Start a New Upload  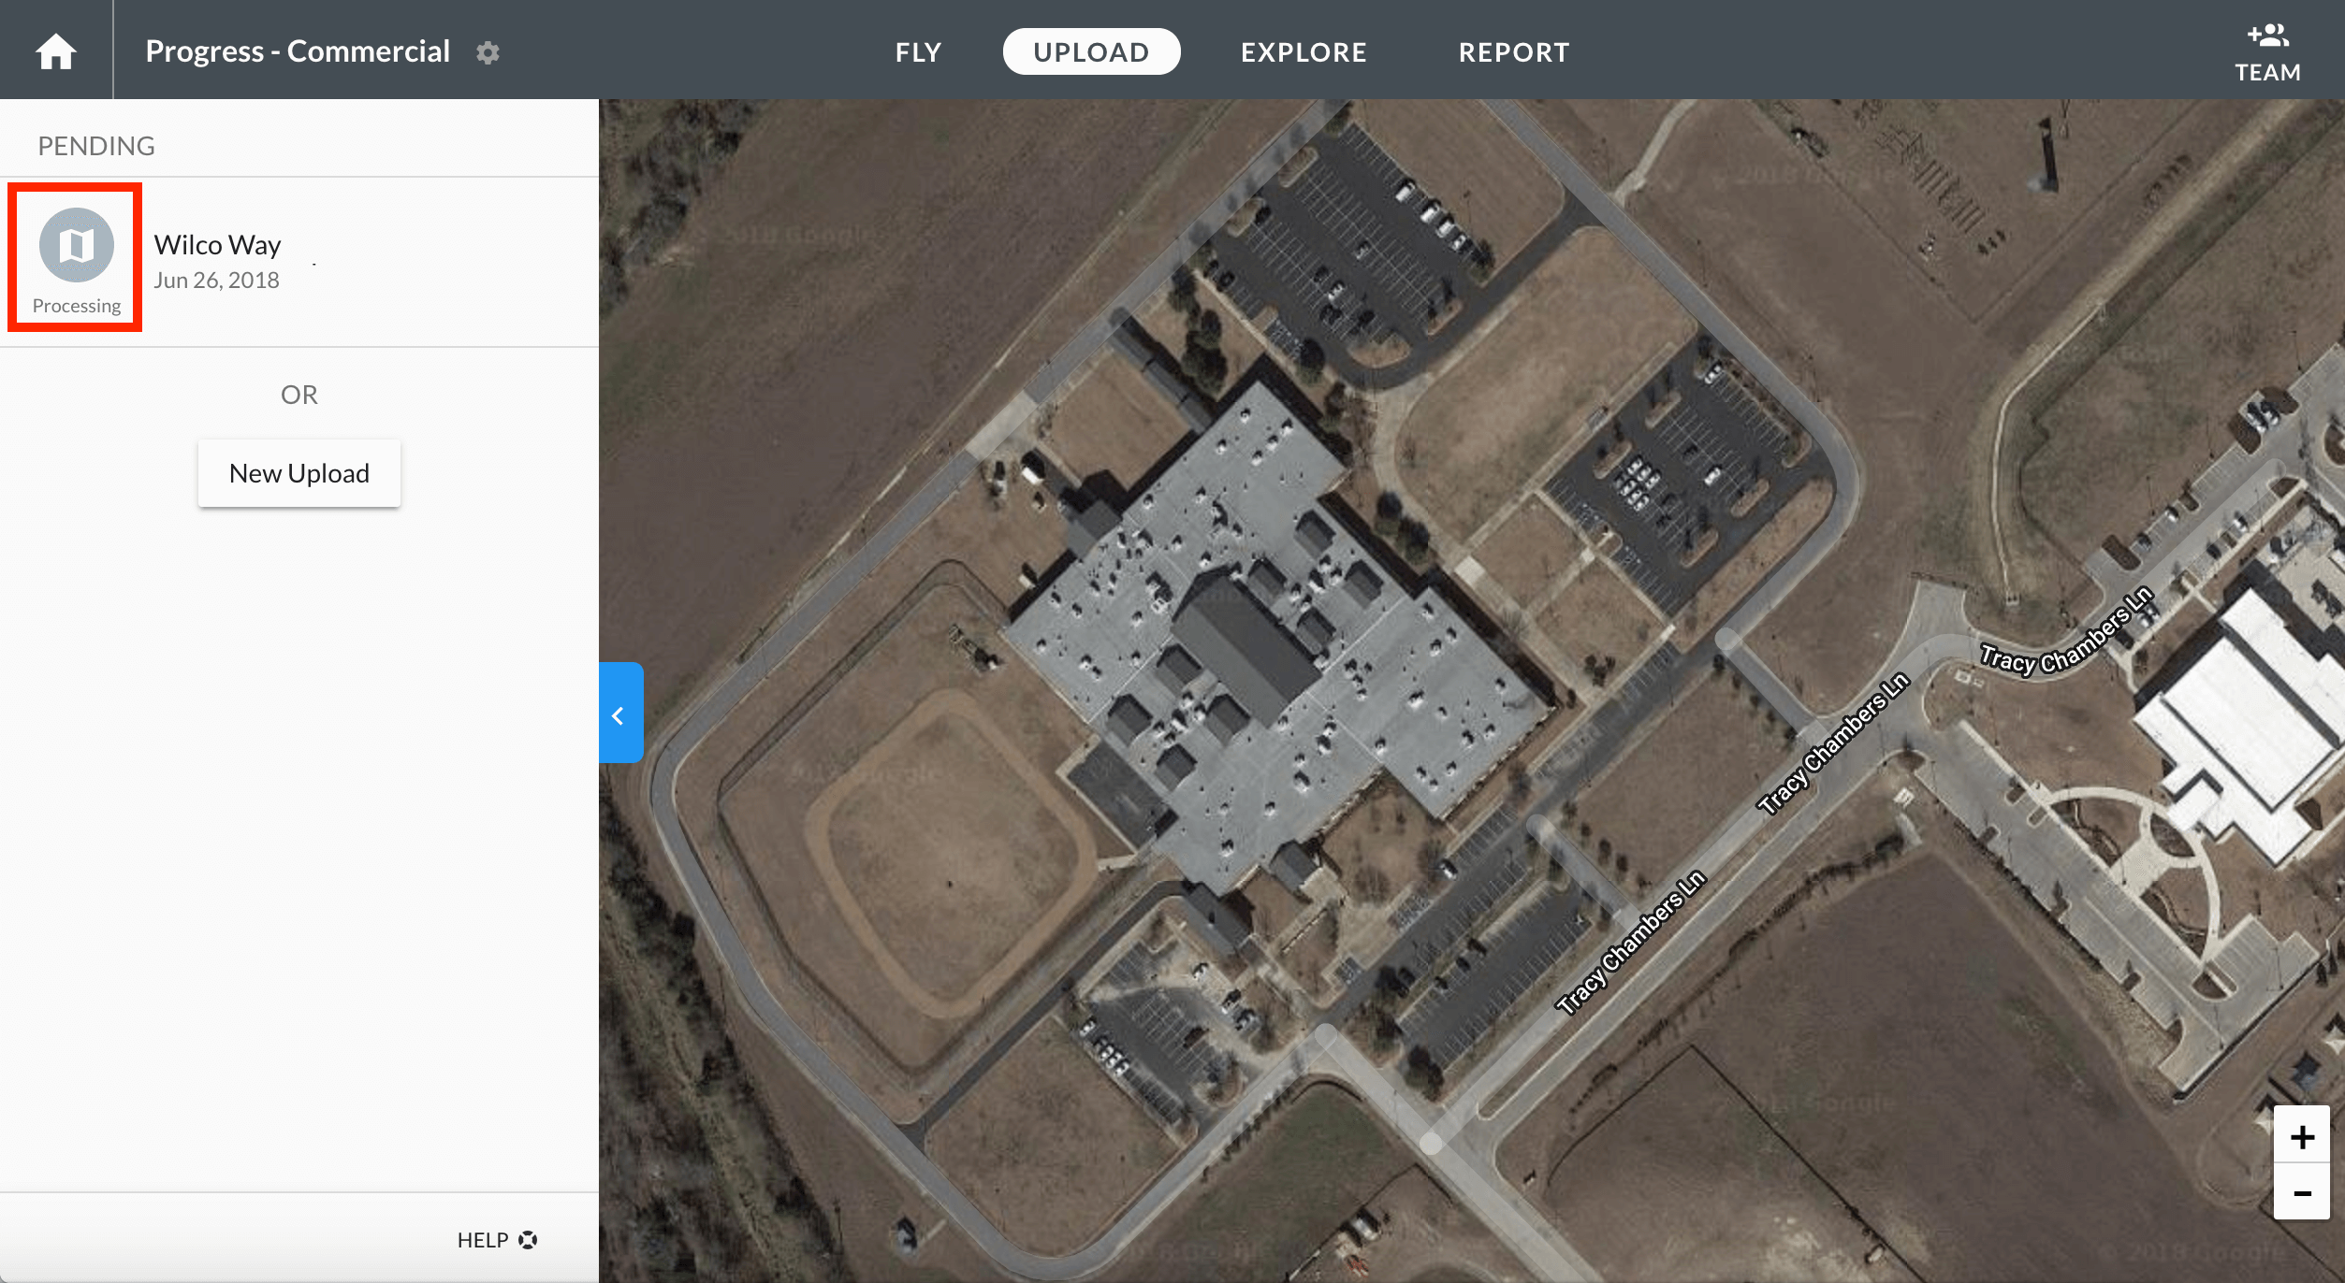tap(299, 473)
